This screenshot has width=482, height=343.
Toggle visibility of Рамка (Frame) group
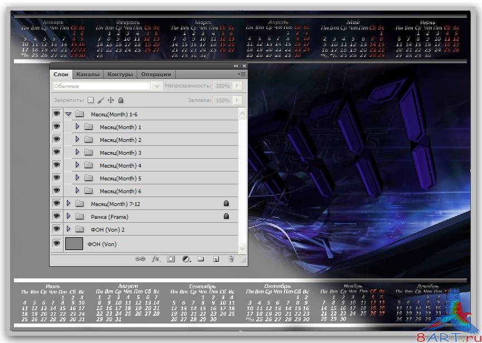pyautogui.click(x=56, y=216)
